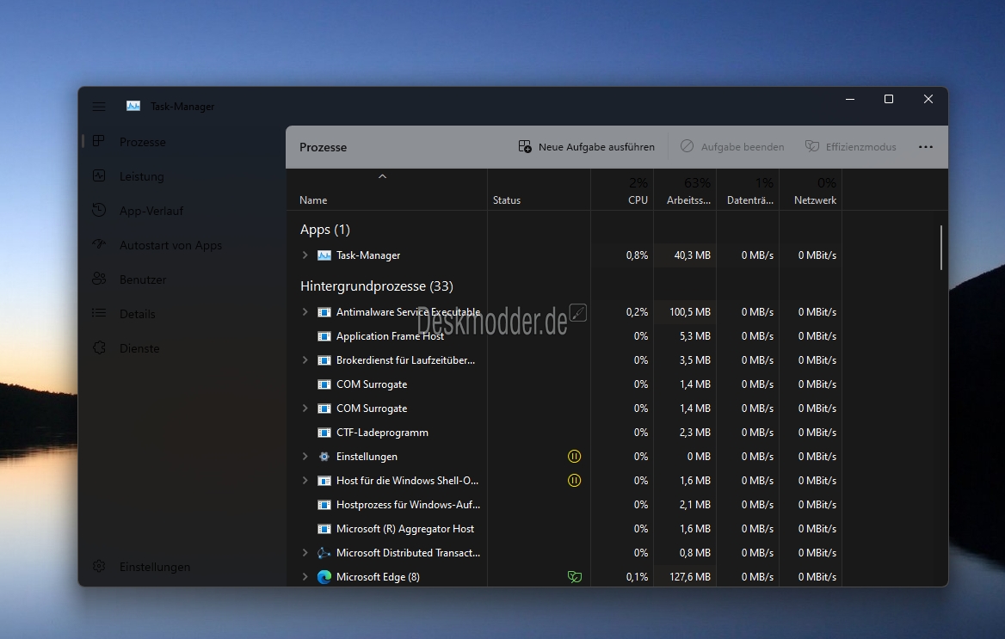Click the pause icon in Host für die Windows Shell row
This screenshot has height=639, width=1005.
coord(574,481)
